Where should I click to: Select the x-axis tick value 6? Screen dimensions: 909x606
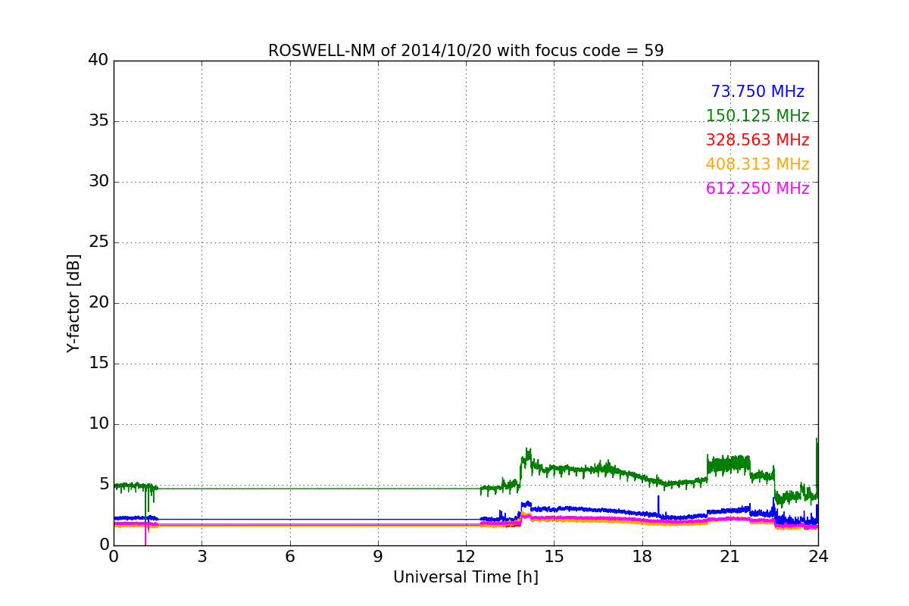pyautogui.click(x=290, y=557)
